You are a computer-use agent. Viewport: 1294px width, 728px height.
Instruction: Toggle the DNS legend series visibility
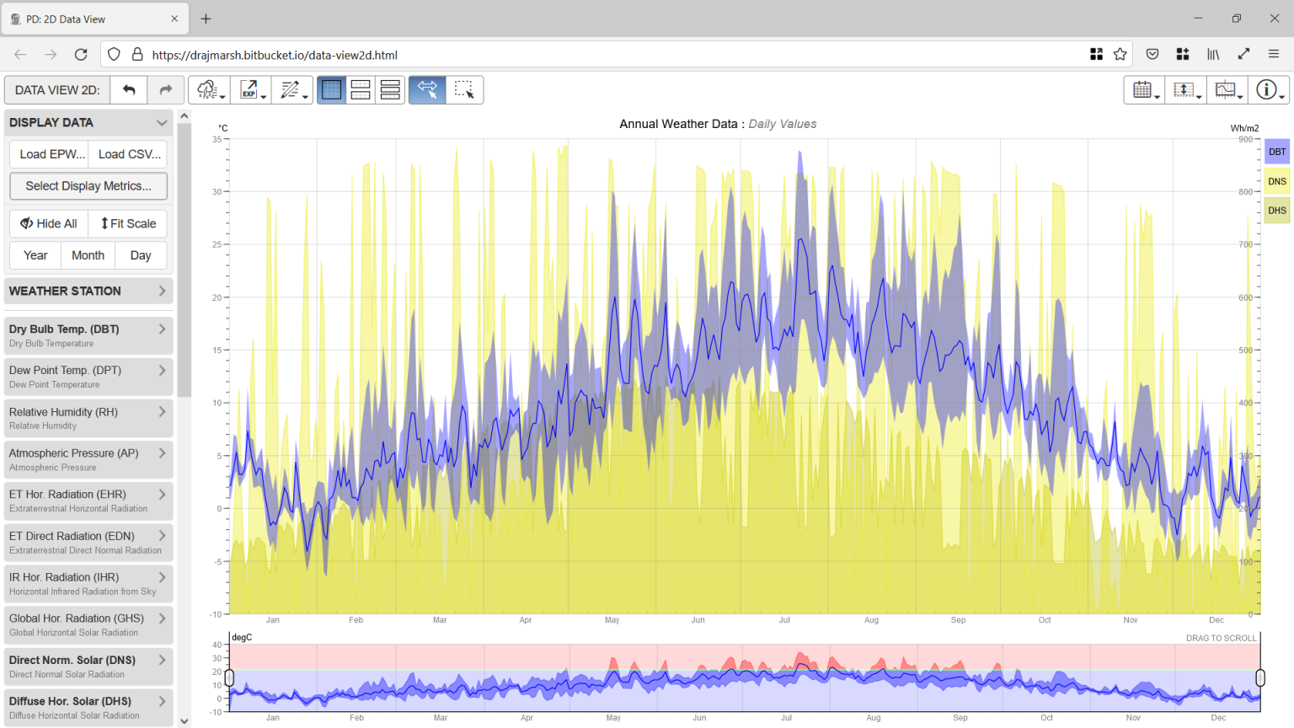(x=1277, y=181)
